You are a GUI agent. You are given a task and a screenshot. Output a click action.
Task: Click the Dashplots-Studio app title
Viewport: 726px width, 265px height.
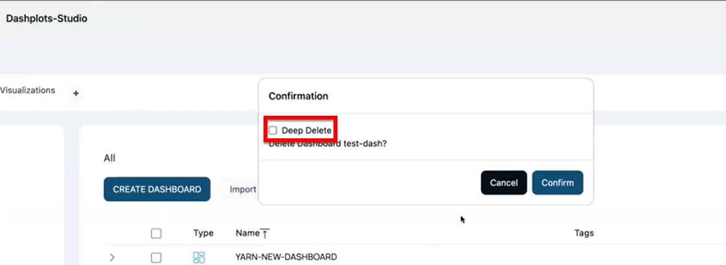47,19
